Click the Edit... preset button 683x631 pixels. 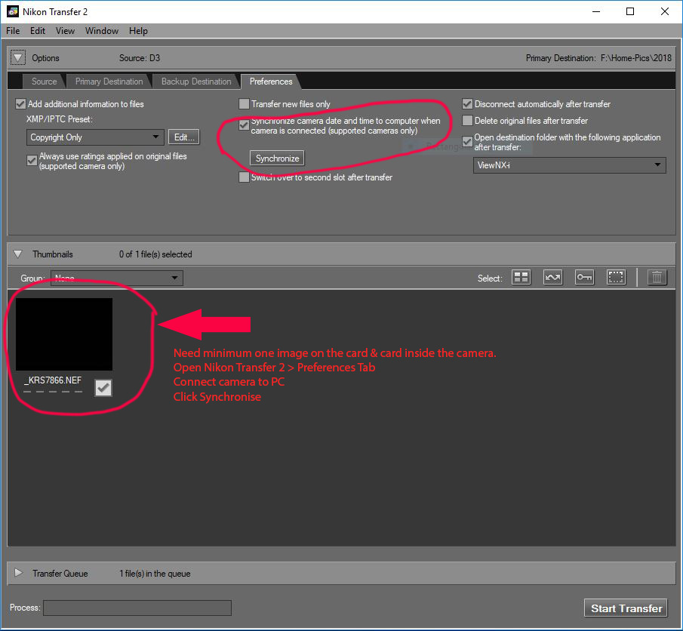tap(184, 137)
